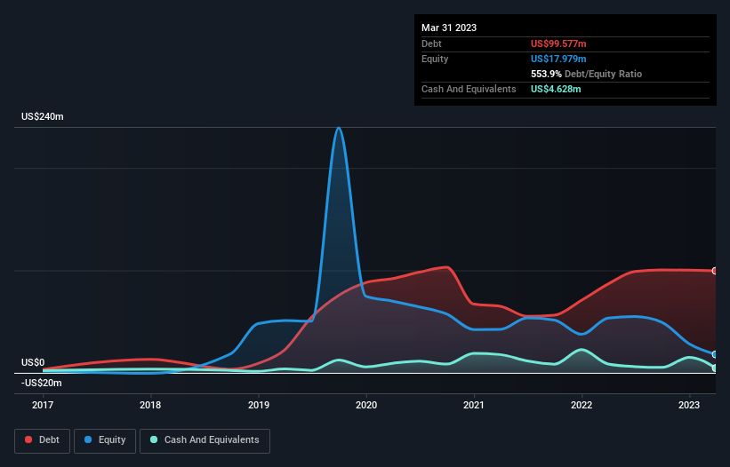Click the blue Equity endpoint marker
Screen dimensions: 730x467
coord(715,354)
